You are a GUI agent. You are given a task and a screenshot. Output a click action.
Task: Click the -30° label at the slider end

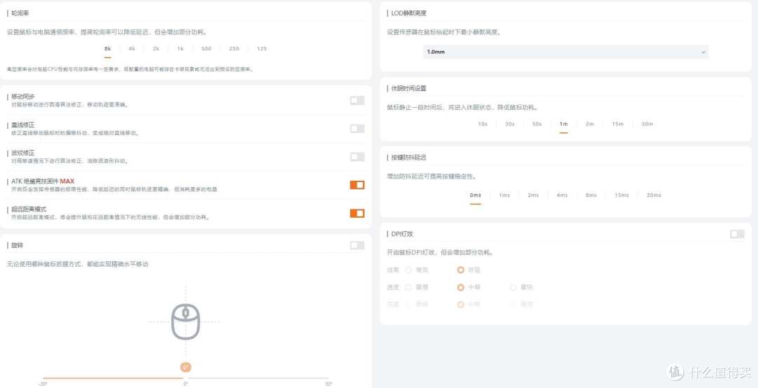pos(43,384)
